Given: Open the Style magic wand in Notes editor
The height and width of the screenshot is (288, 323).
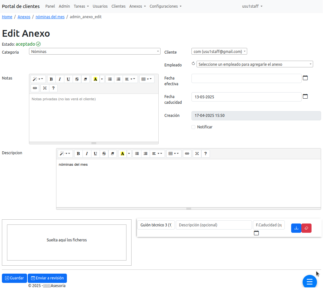Looking at the screenshot, I should click(38, 79).
